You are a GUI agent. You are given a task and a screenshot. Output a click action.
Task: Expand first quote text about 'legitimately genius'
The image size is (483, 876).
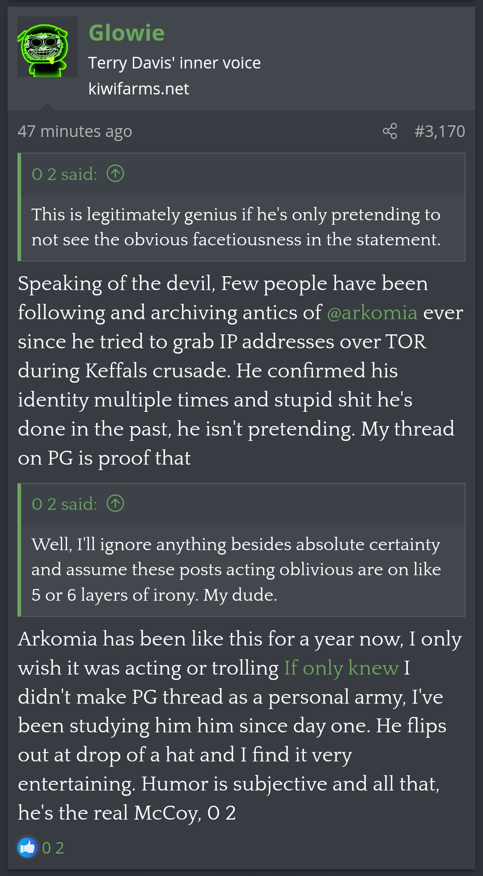tap(236, 227)
